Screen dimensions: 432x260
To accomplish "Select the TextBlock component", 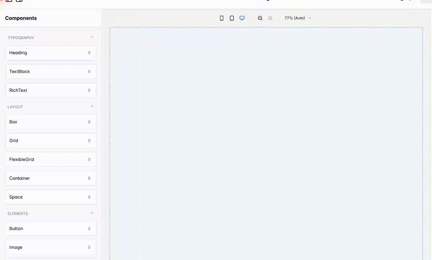I will 45,71.
